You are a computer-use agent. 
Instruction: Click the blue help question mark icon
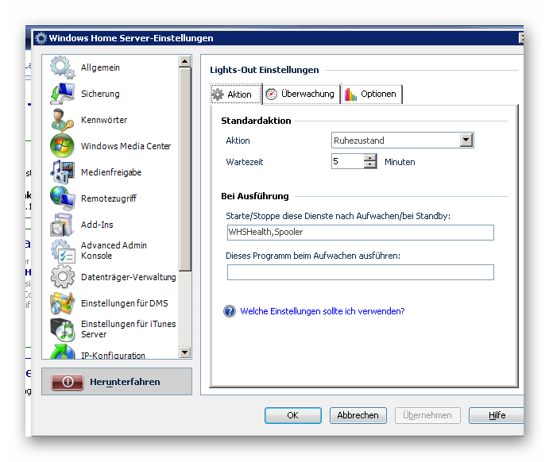point(230,311)
